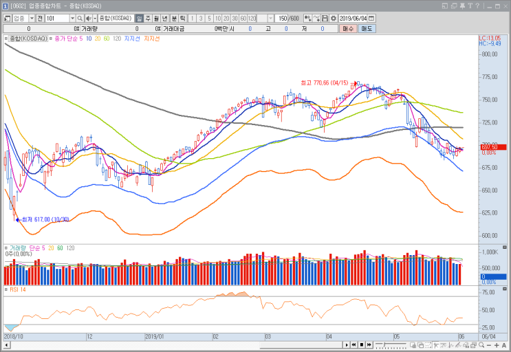Image resolution: width=511 pixels, height=352 pixels.
Task: Click the 20-day moving average yellow legend label
Action: pyautogui.click(x=98, y=38)
